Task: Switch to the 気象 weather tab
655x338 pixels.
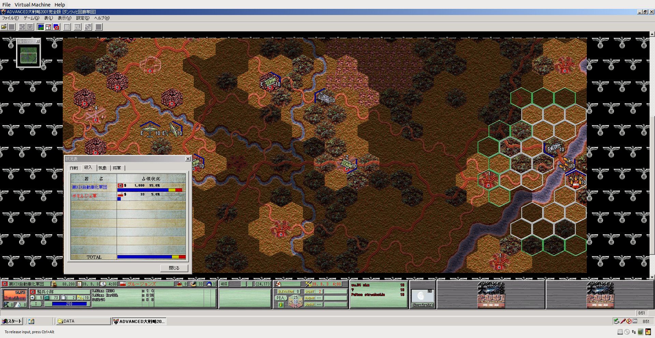Action: (x=102, y=168)
